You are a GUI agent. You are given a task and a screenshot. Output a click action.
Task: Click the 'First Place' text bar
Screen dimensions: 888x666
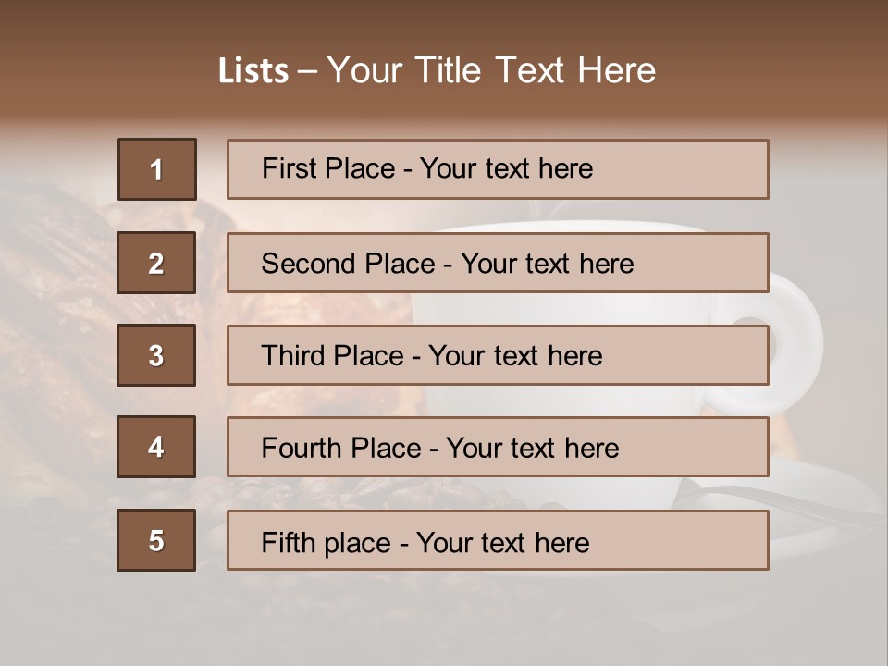(498, 169)
